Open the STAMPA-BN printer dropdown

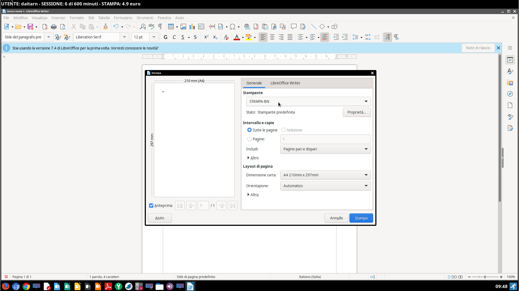pos(308,101)
